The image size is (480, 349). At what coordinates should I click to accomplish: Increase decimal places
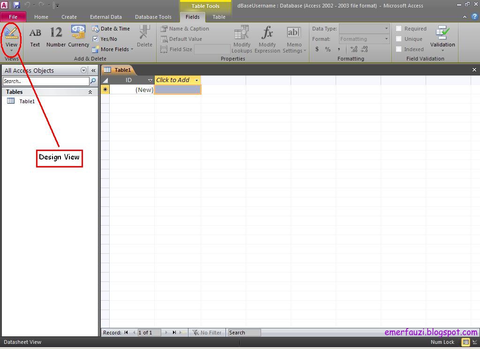click(354, 49)
